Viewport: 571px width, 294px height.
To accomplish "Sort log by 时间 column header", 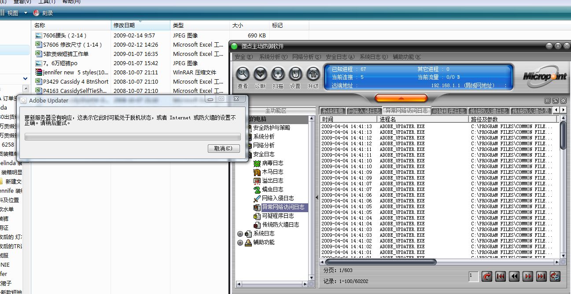I will click(x=348, y=119).
